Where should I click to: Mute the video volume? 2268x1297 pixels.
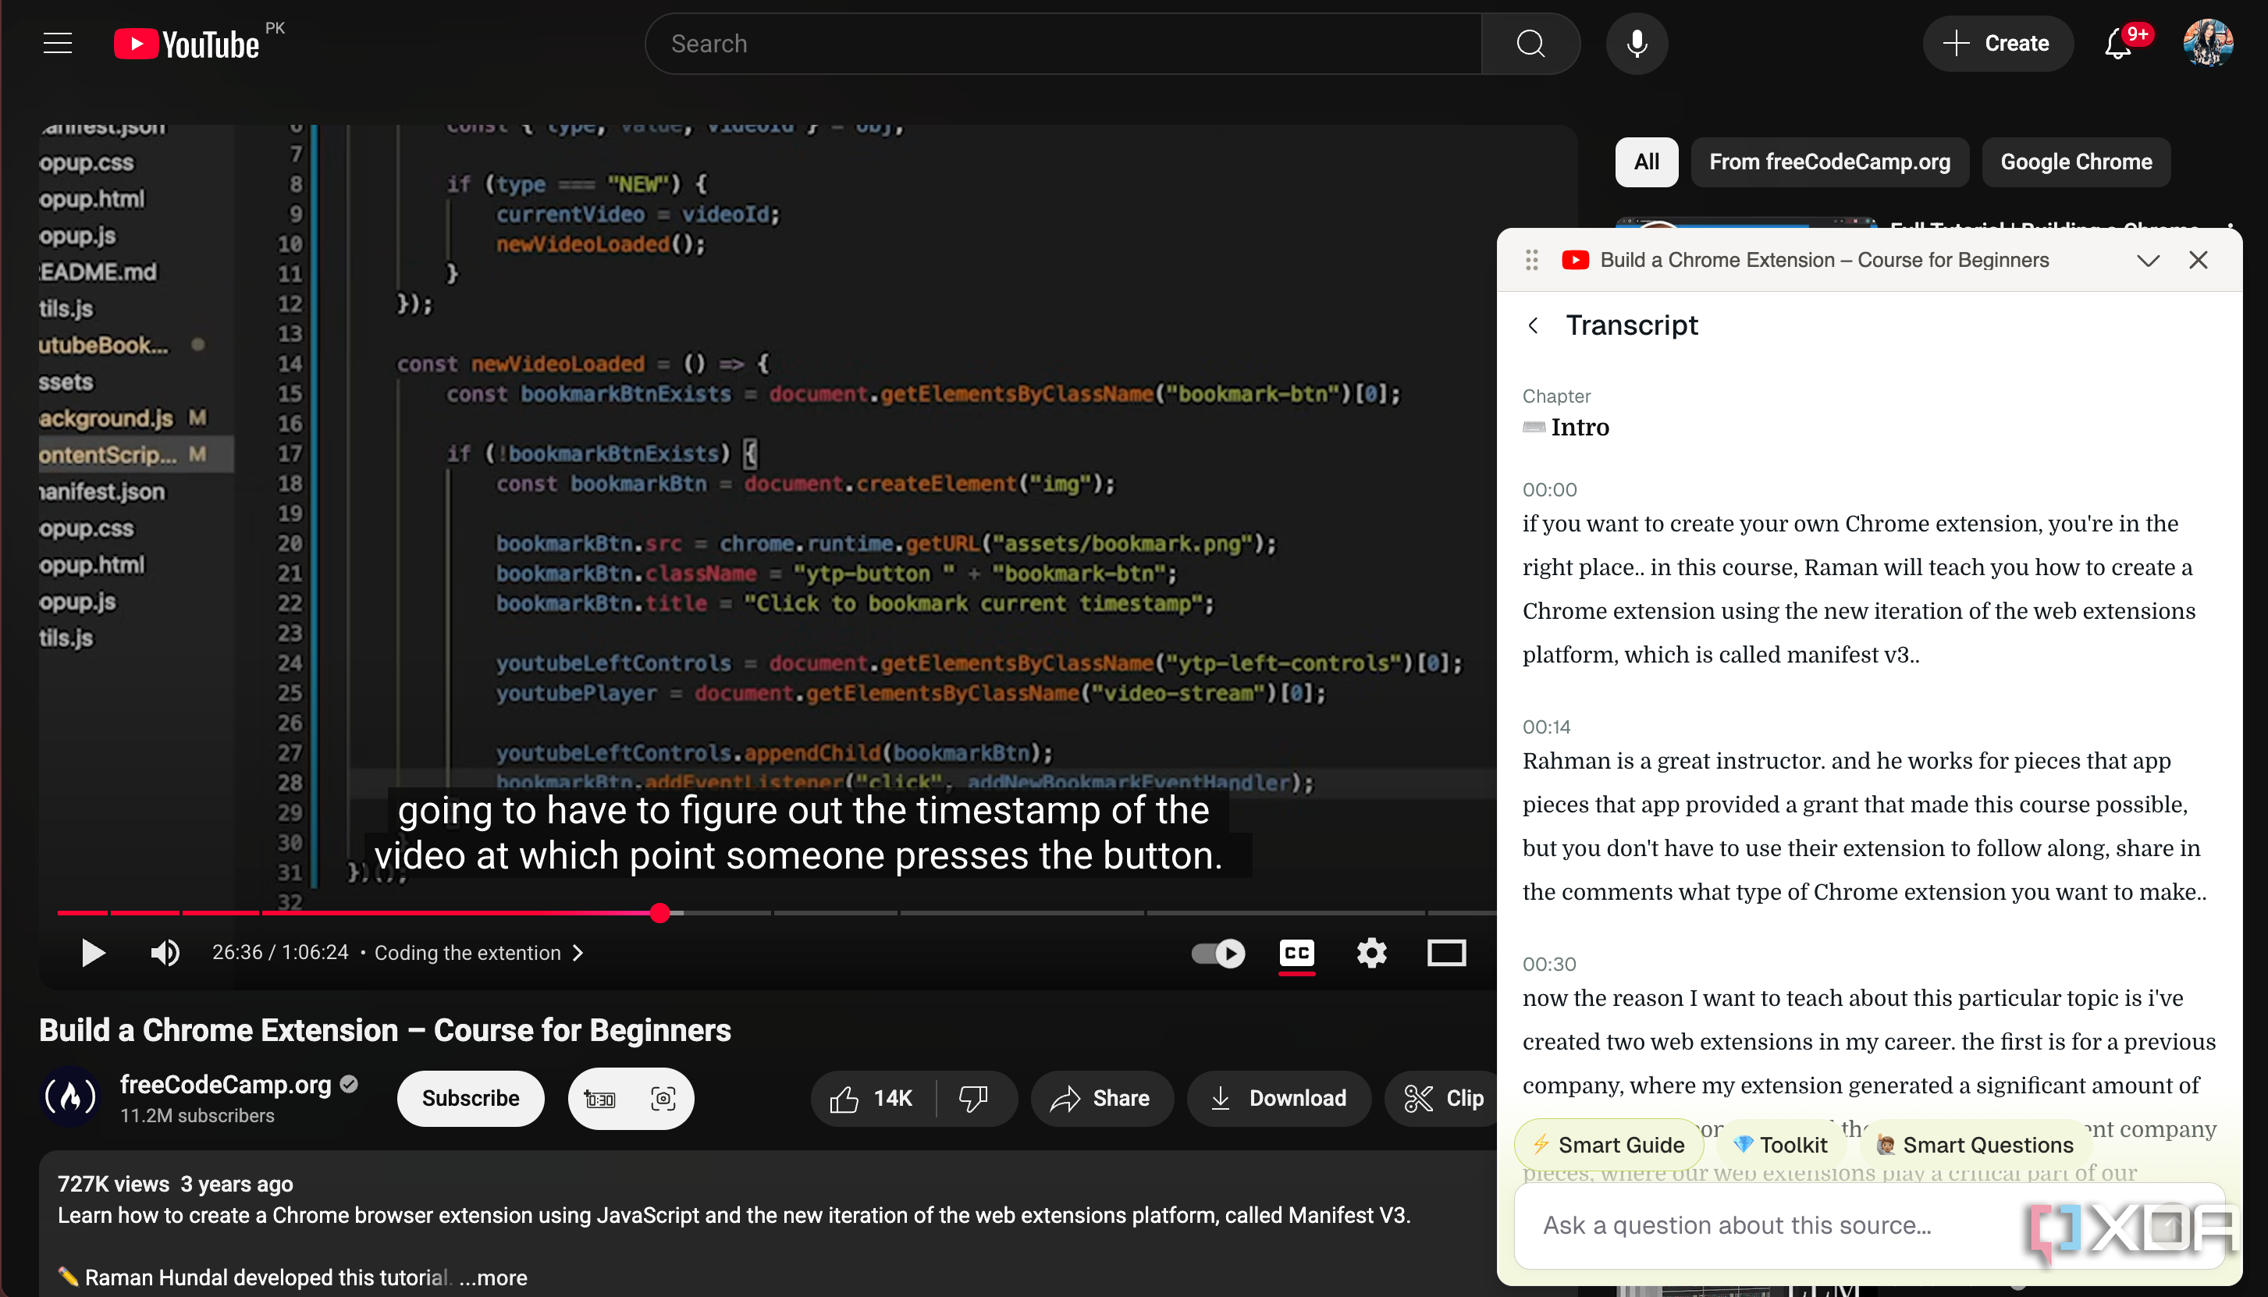[165, 952]
